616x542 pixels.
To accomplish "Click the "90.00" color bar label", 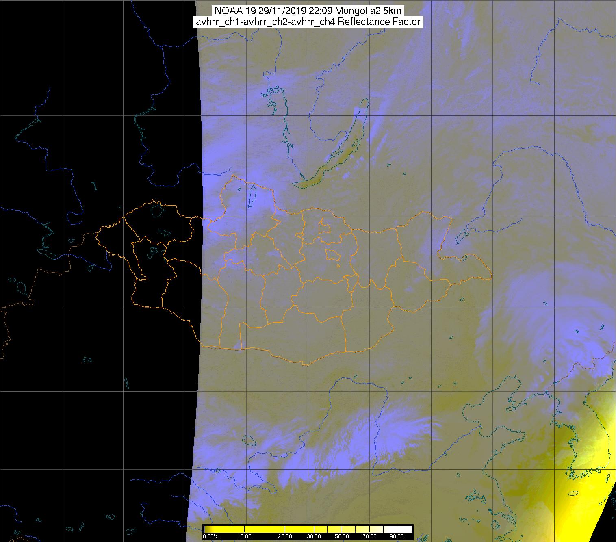I will click(x=397, y=536).
